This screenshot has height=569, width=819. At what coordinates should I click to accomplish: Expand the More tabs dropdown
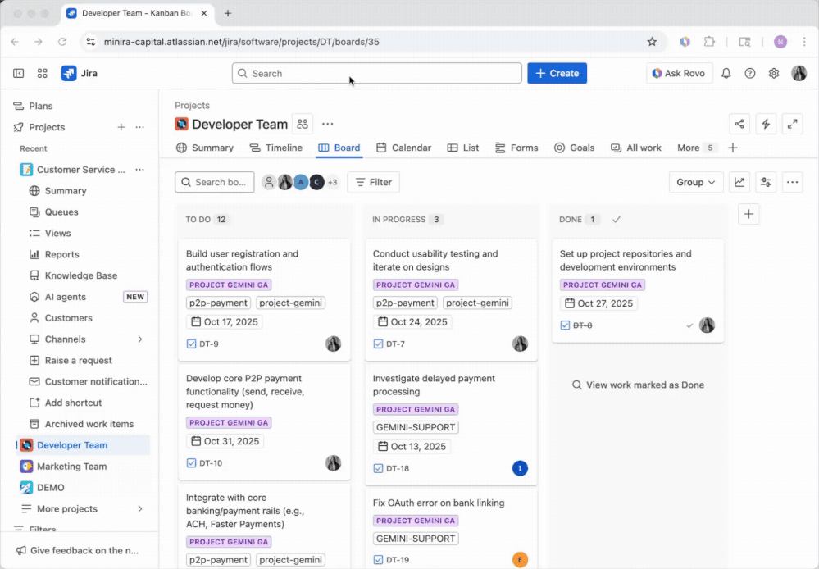[696, 148]
